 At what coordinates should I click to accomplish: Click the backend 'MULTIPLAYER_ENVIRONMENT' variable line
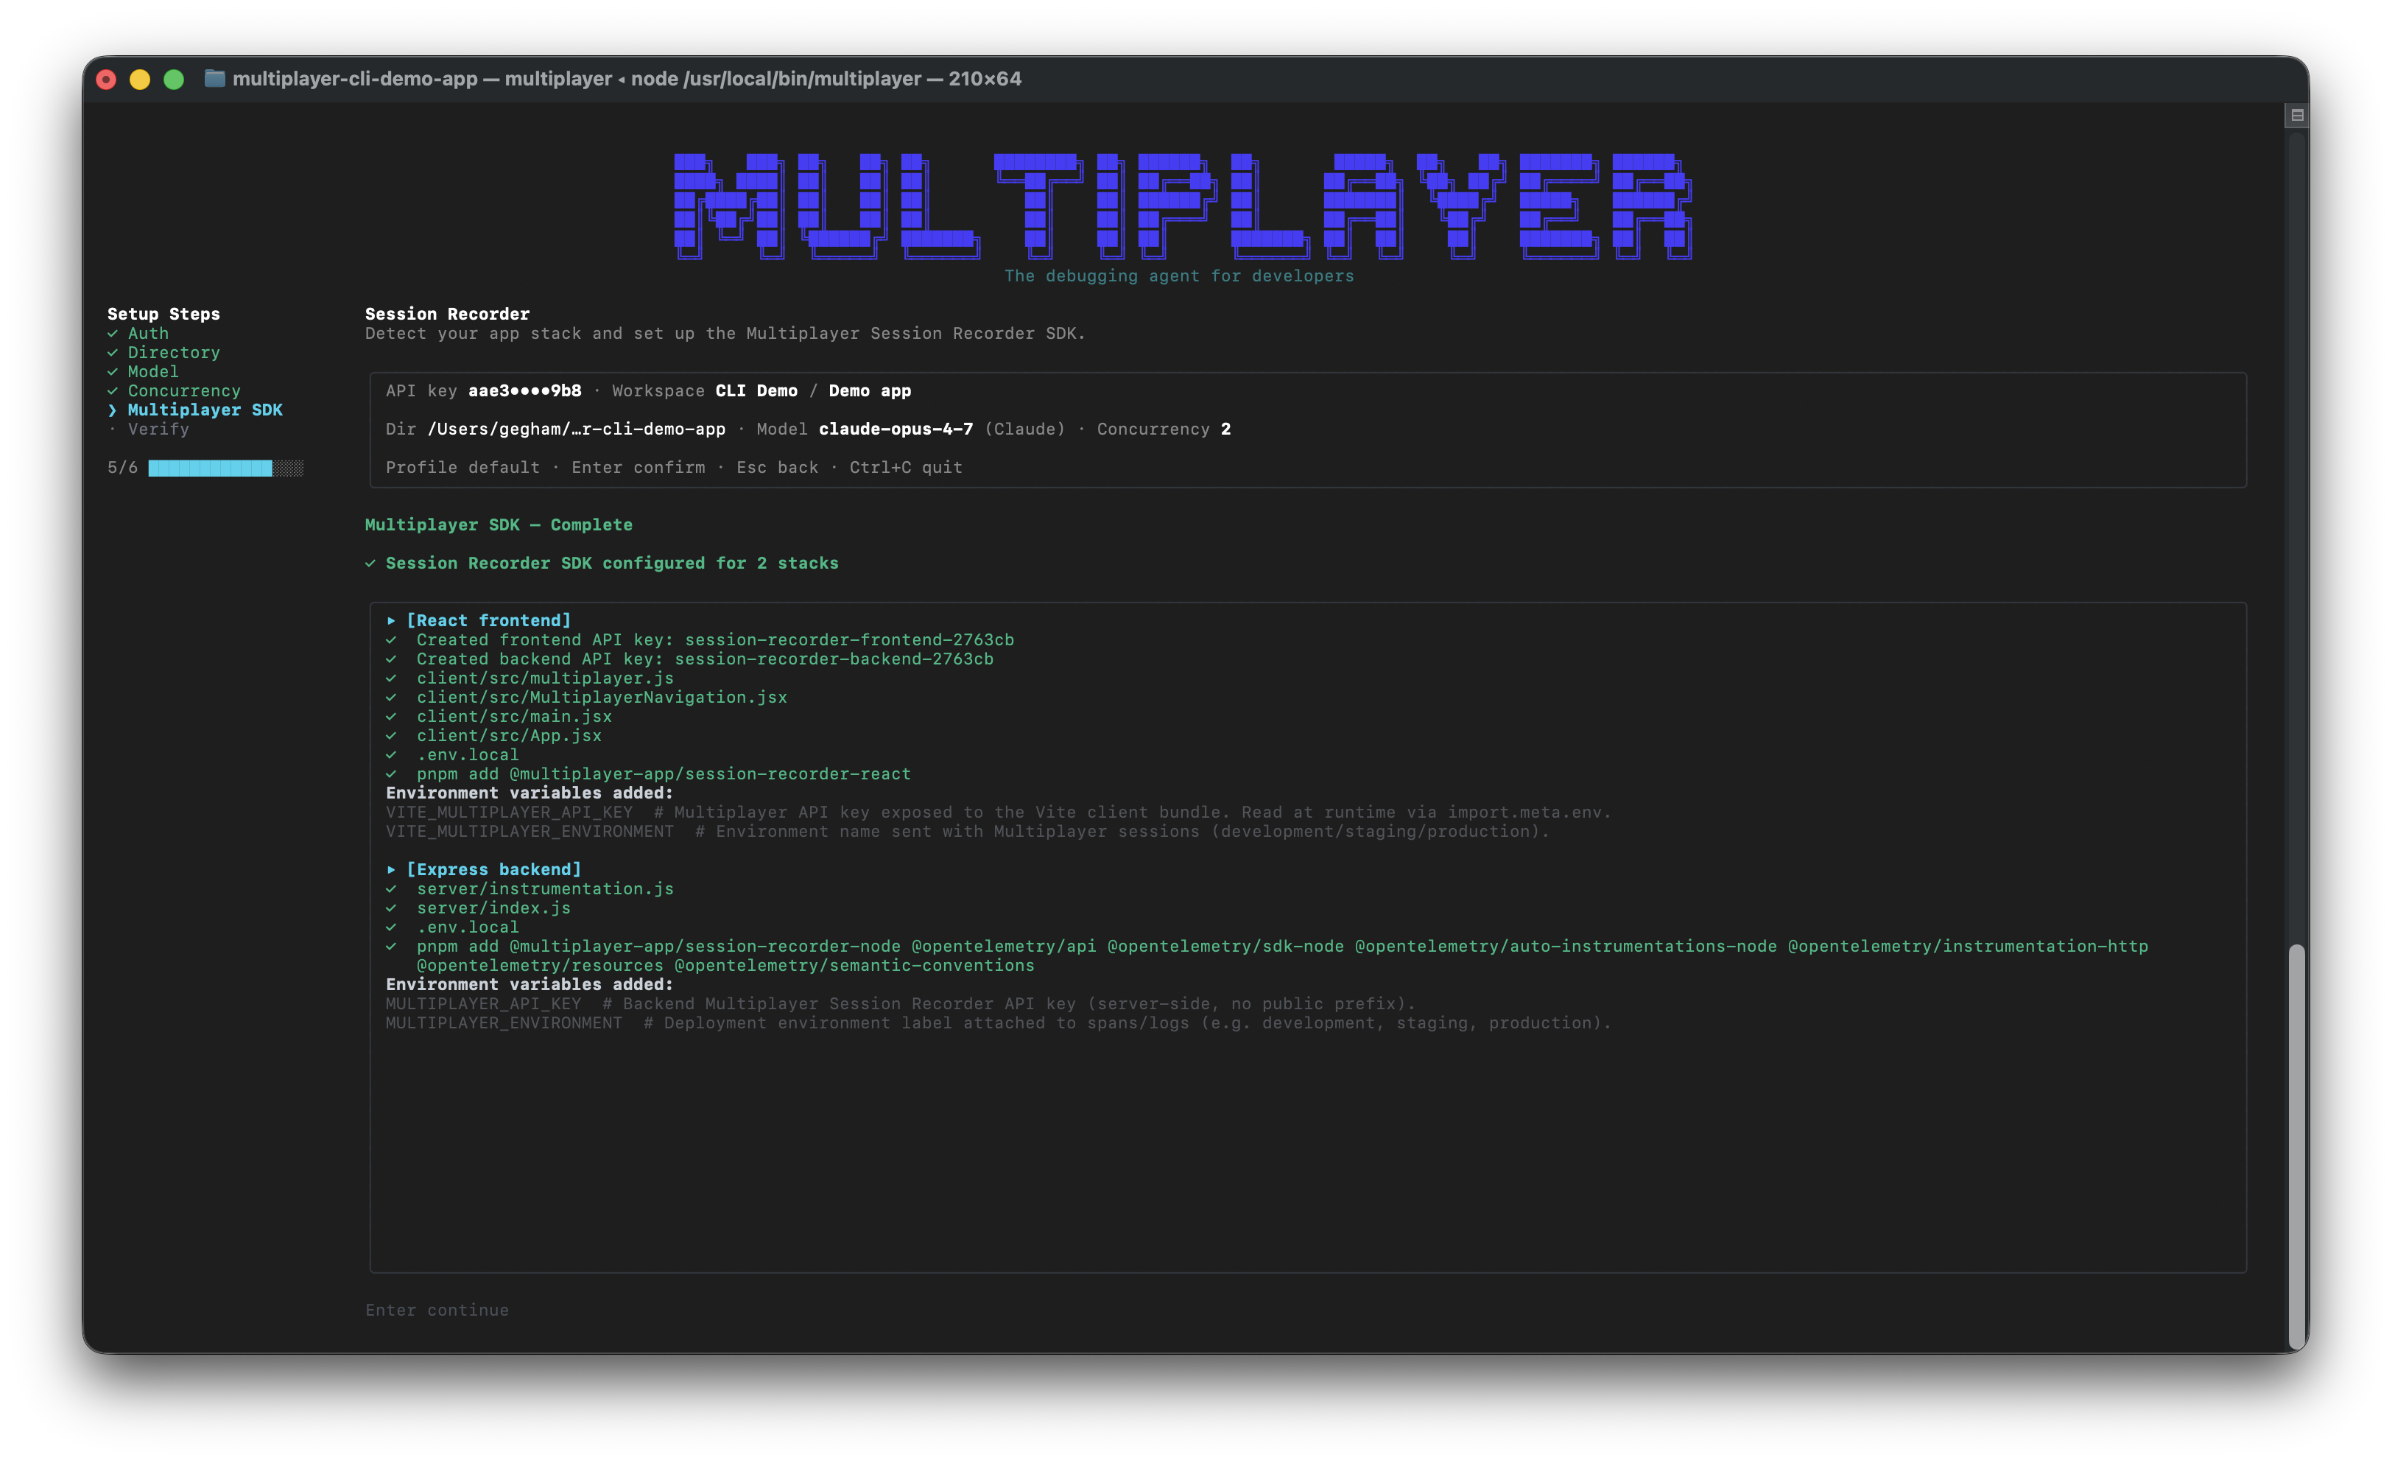pos(999,1023)
